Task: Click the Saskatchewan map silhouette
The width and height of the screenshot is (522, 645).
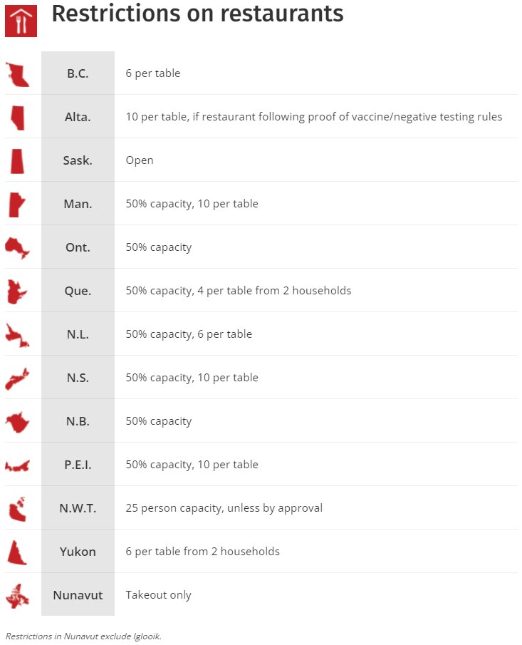Action: point(17,160)
